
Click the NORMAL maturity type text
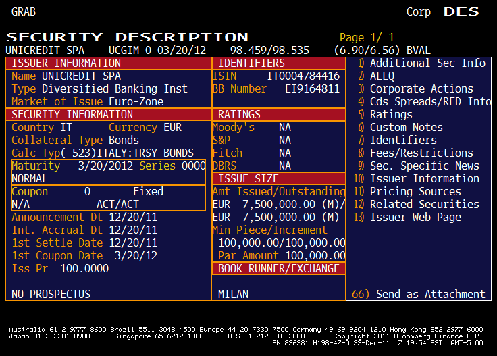click(x=30, y=179)
